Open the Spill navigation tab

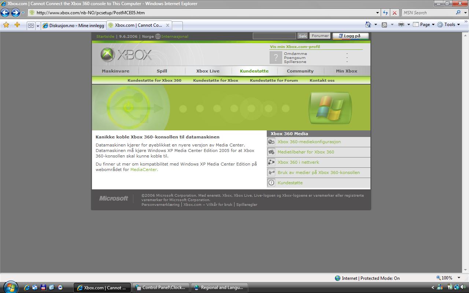click(162, 71)
